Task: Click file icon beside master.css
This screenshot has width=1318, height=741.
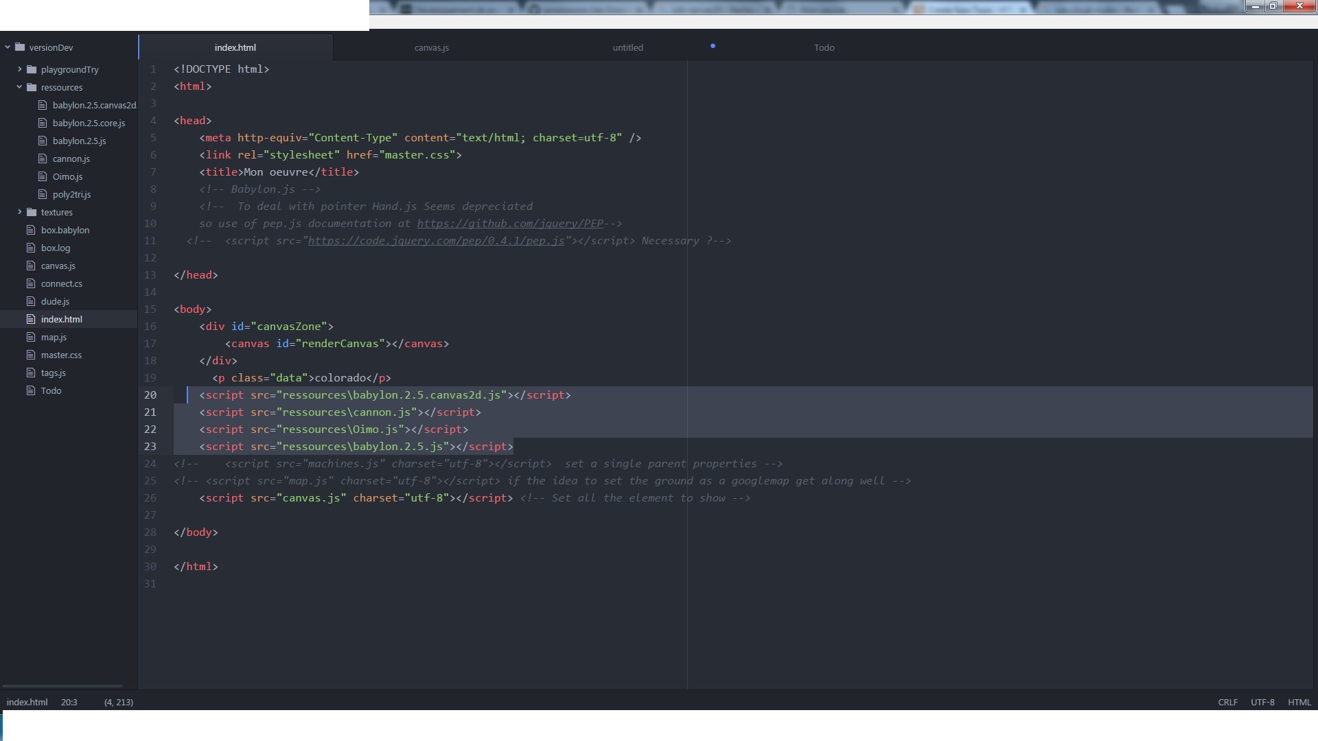Action: tap(30, 355)
